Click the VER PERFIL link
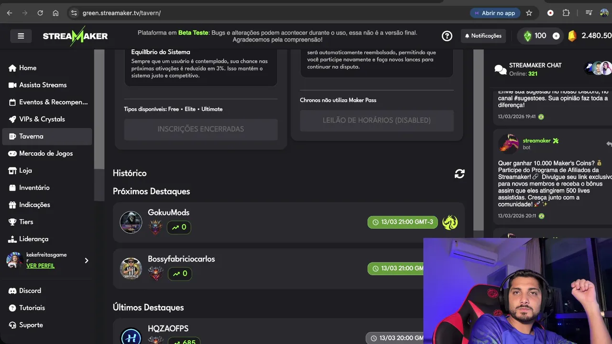 tap(40, 266)
